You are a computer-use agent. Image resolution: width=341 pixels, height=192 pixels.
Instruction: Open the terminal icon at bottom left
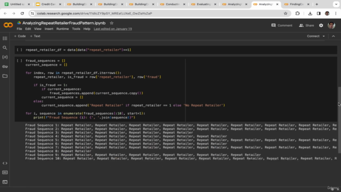5,182
